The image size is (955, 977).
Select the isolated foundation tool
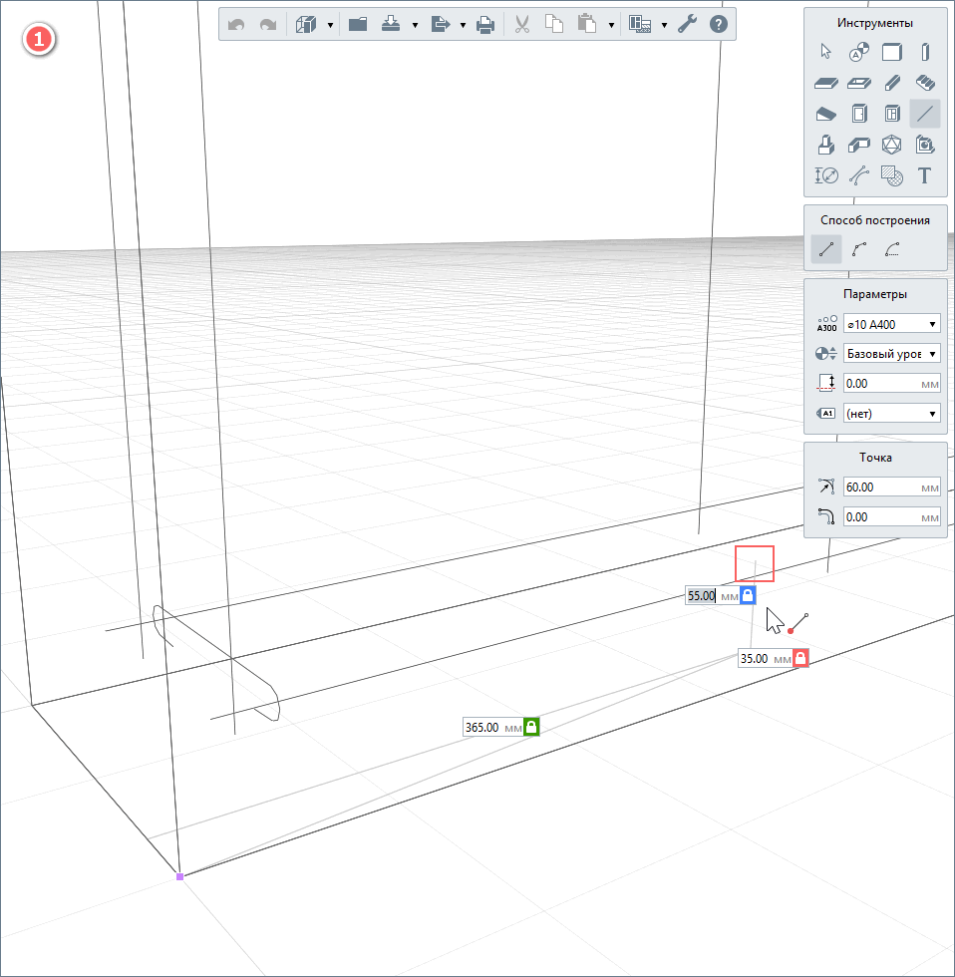click(826, 146)
